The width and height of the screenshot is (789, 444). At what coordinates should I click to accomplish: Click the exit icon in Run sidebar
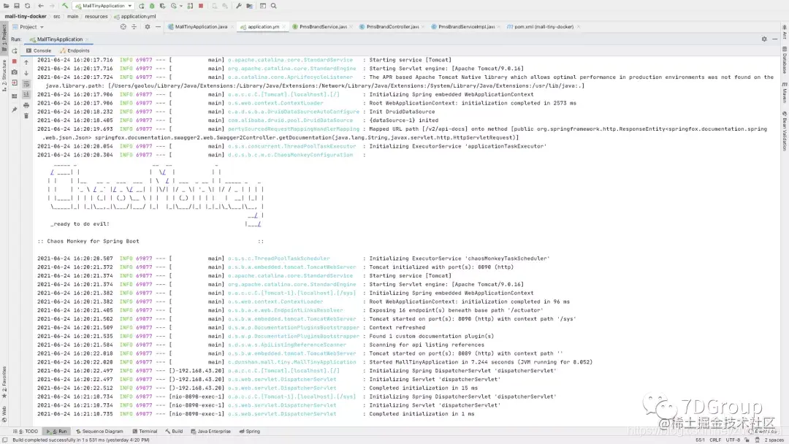[x=15, y=83]
